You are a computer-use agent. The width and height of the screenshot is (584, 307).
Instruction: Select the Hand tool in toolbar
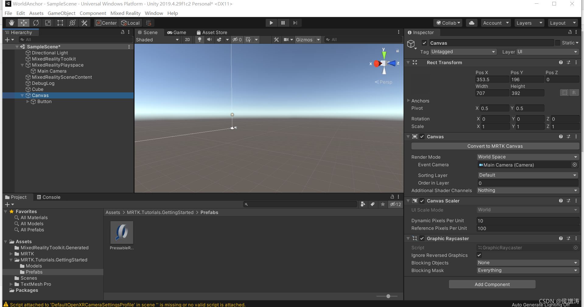coord(11,23)
